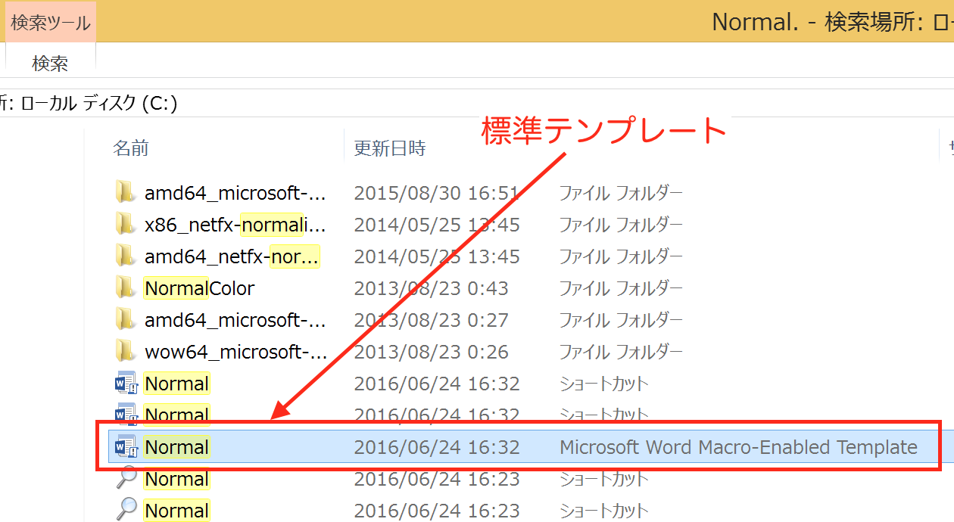Click the folder icon beside x86_netfx-normali…
Screen dimensions: 954x522
click(x=126, y=225)
